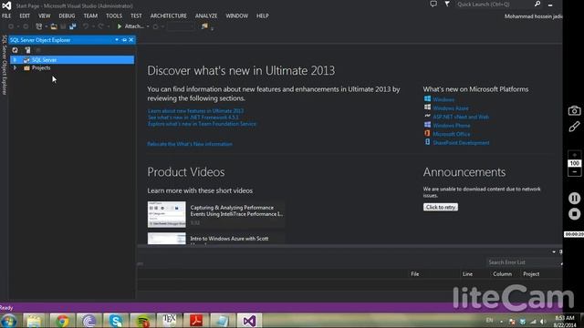Viewport: 584px width, 328px height.
Task: Click Relocate the What's New information link
Action: (190, 144)
